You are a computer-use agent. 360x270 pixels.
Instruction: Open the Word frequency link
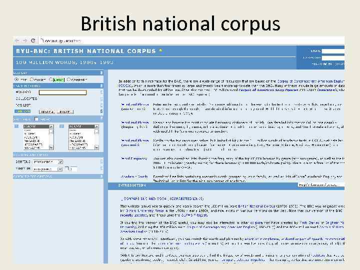click(134, 158)
